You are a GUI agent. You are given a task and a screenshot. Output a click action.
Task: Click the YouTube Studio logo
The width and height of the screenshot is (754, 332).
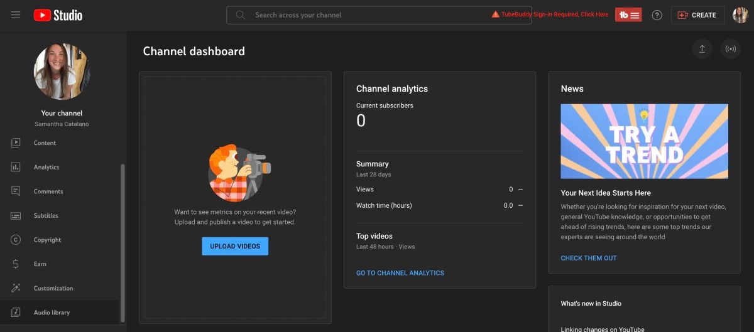tap(58, 15)
